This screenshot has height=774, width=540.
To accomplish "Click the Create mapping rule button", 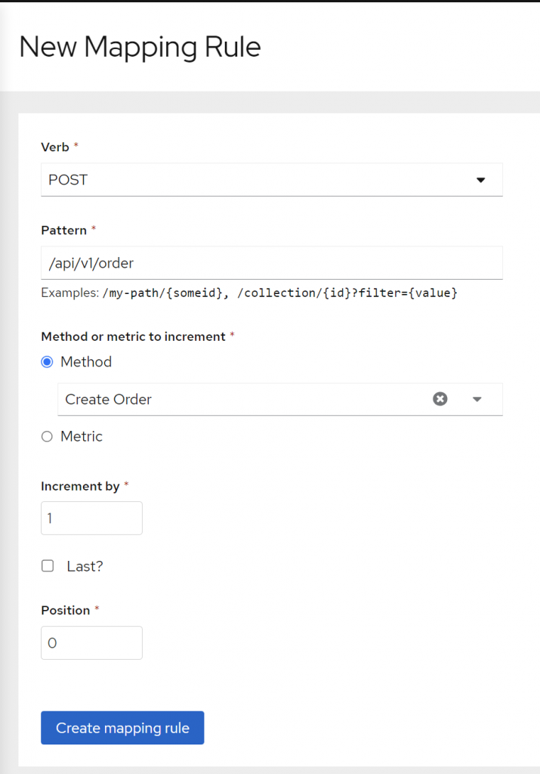I will (122, 728).
